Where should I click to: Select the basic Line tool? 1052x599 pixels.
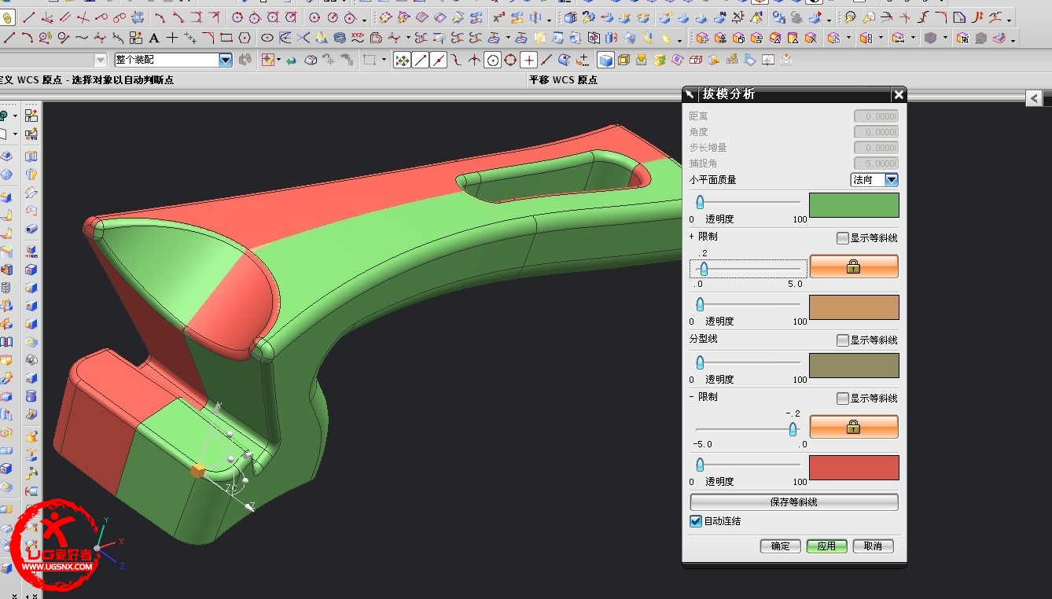9,37
